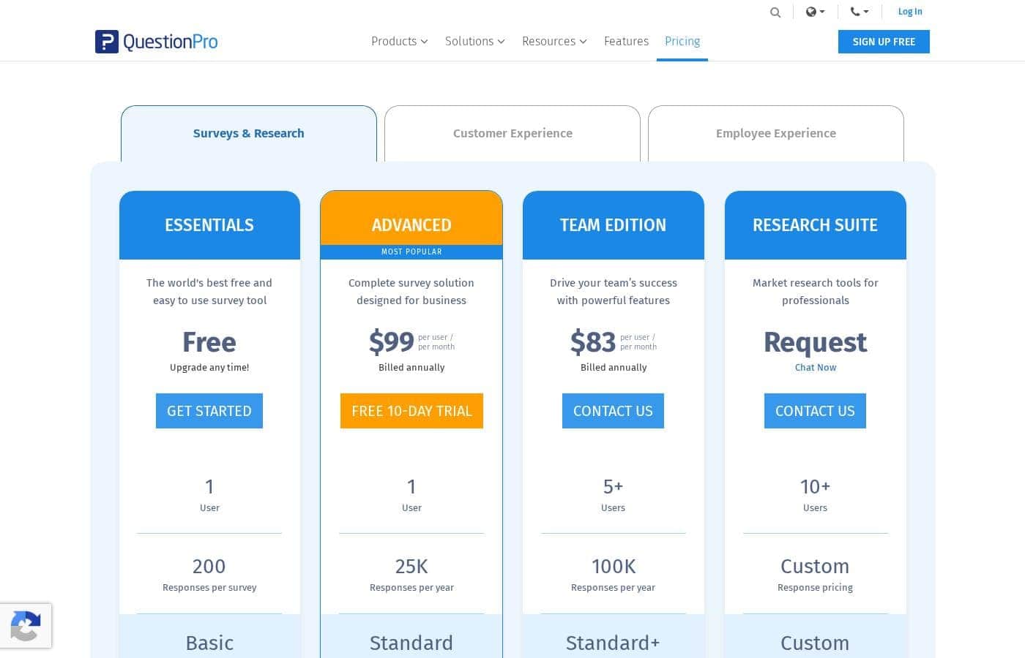Click the RESEARCH SUITE plan header

click(x=816, y=225)
